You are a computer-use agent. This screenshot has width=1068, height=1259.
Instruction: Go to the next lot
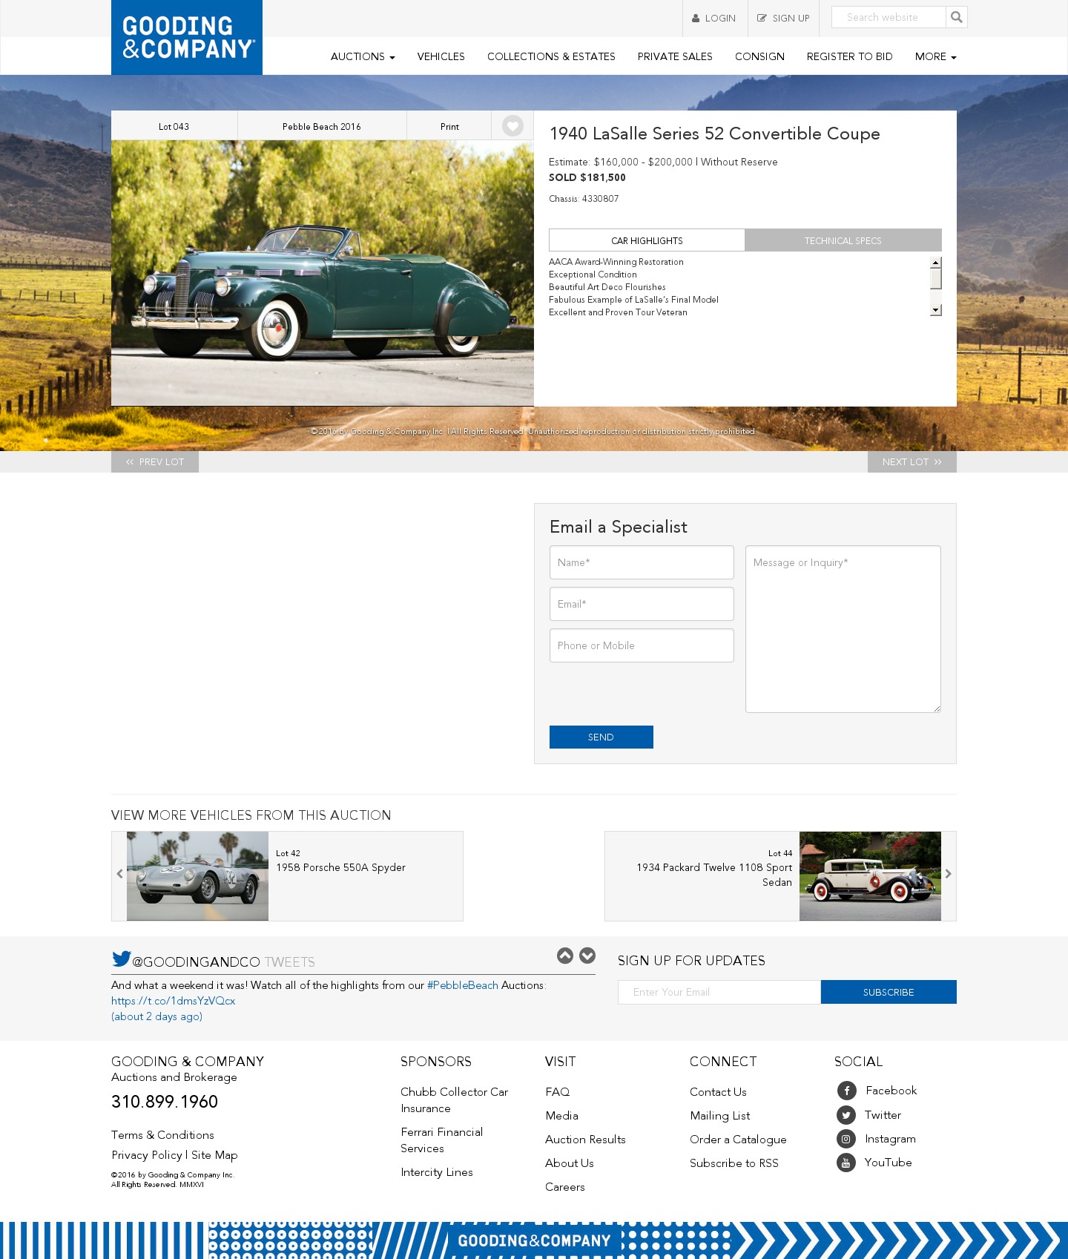912,461
